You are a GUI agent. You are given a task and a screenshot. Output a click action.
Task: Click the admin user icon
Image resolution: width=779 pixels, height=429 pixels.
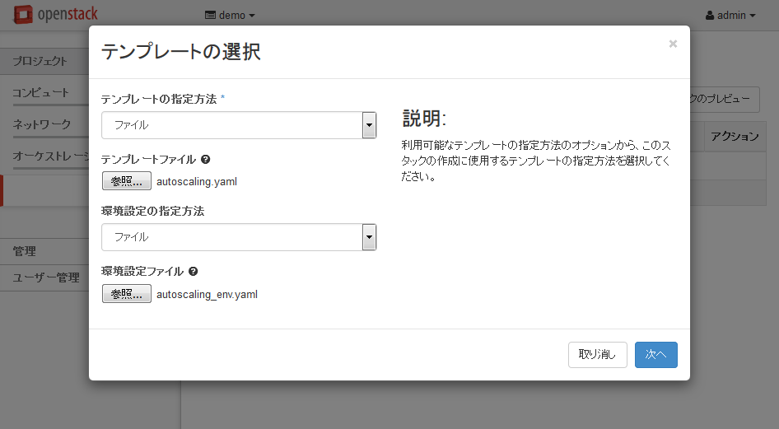[x=710, y=16]
